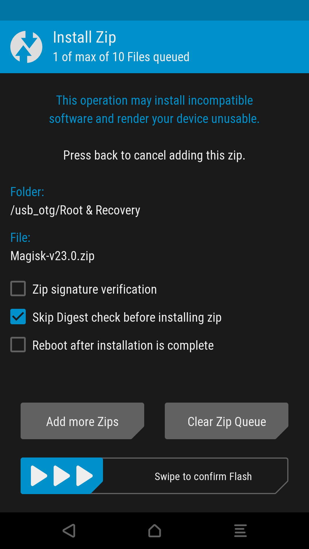The height and width of the screenshot is (549, 309).
Task: Enable Reboot after installation checkbox
Action: pyautogui.click(x=18, y=345)
